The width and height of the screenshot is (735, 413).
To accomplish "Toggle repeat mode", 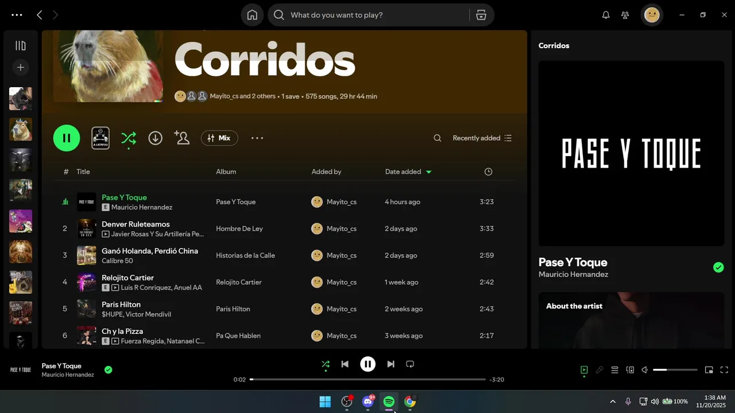I will tap(410, 364).
